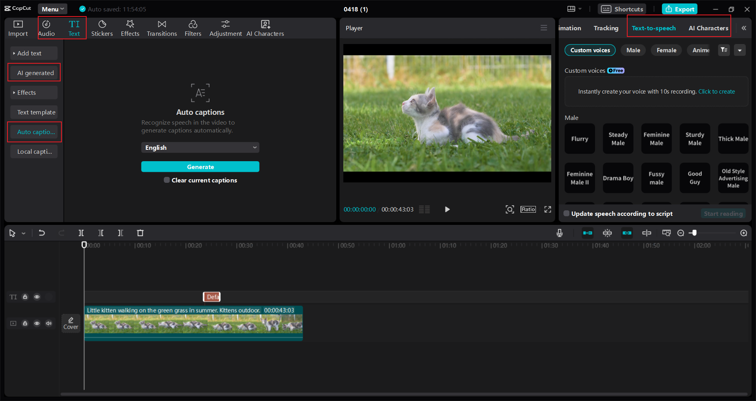The image size is (756, 401).
Task: Toggle linkage in timeline toolbar
Action: (627, 233)
